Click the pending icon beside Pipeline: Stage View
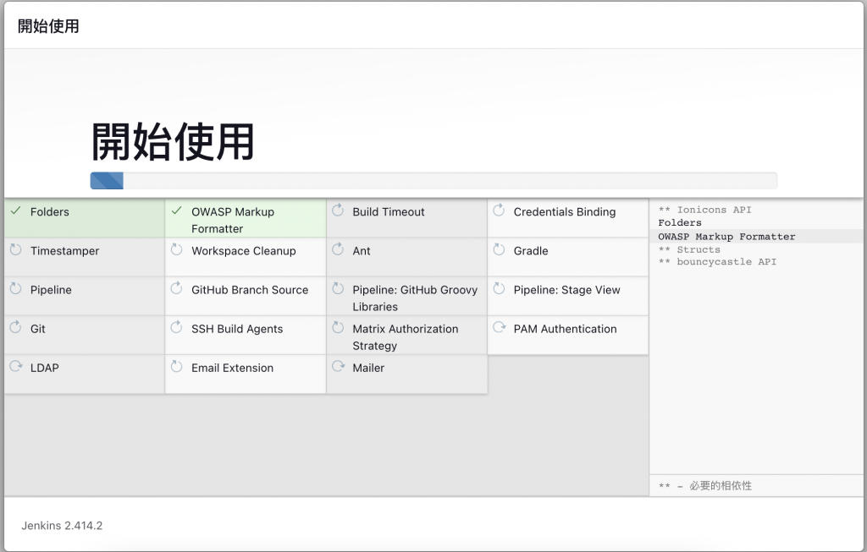The height and width of the screenshot is (552, 867). coord(499,289)
